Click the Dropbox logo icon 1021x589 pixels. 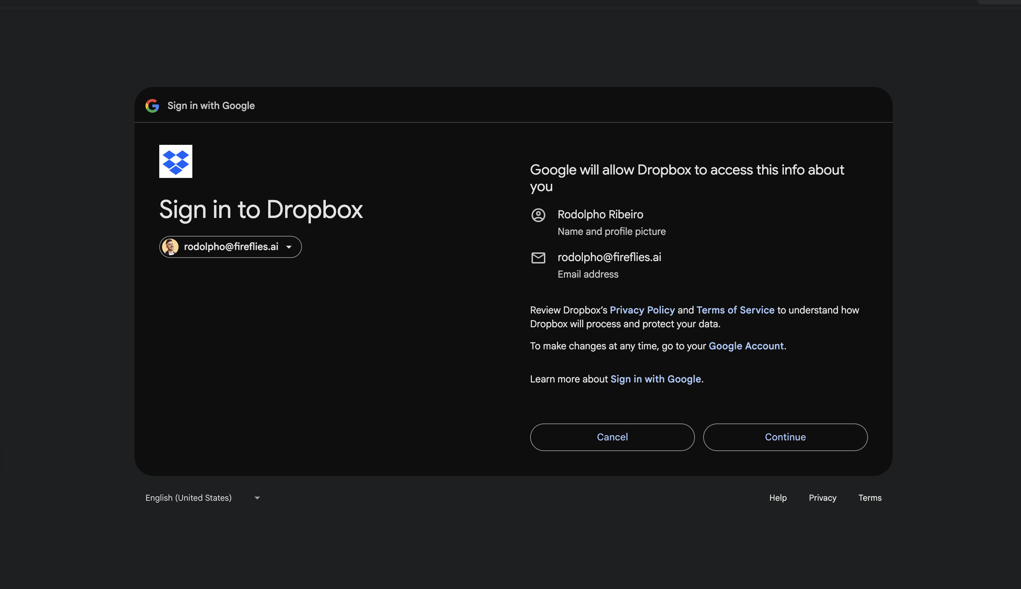175,161
